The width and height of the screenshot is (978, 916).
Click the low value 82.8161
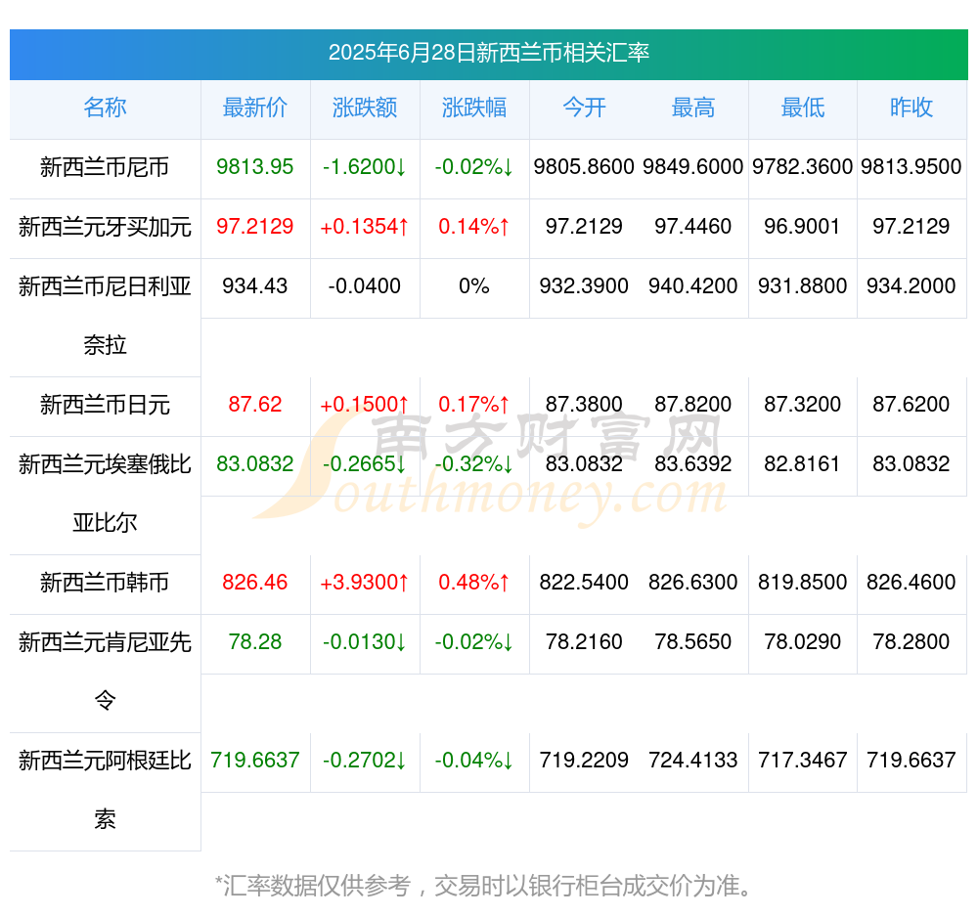point(803,464)
